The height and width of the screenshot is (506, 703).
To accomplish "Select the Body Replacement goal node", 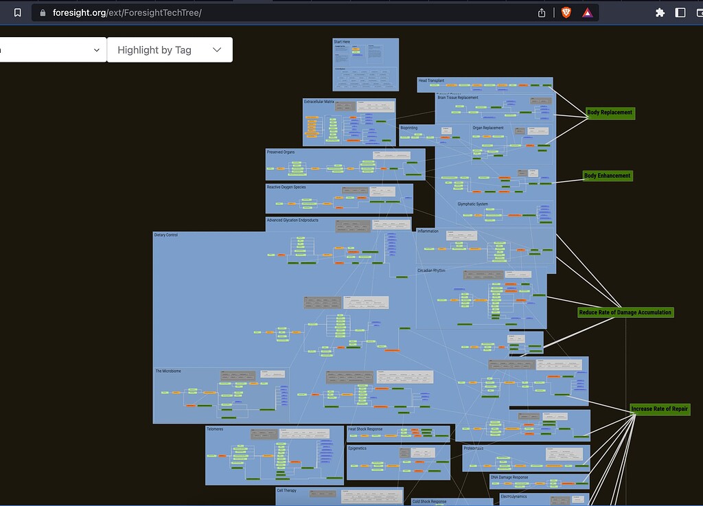I will [610, 113].
